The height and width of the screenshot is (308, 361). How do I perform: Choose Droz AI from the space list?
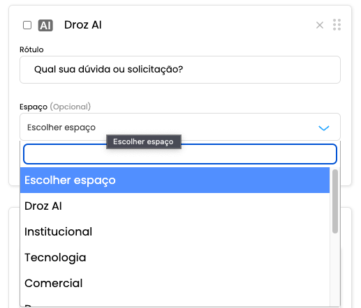pos(175,206)
